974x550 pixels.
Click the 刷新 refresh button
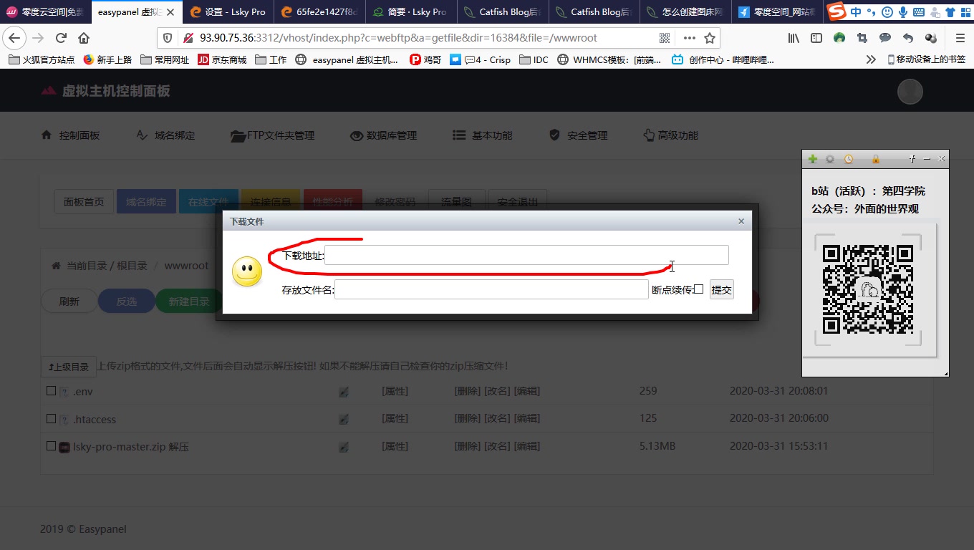tap(69, 301)
